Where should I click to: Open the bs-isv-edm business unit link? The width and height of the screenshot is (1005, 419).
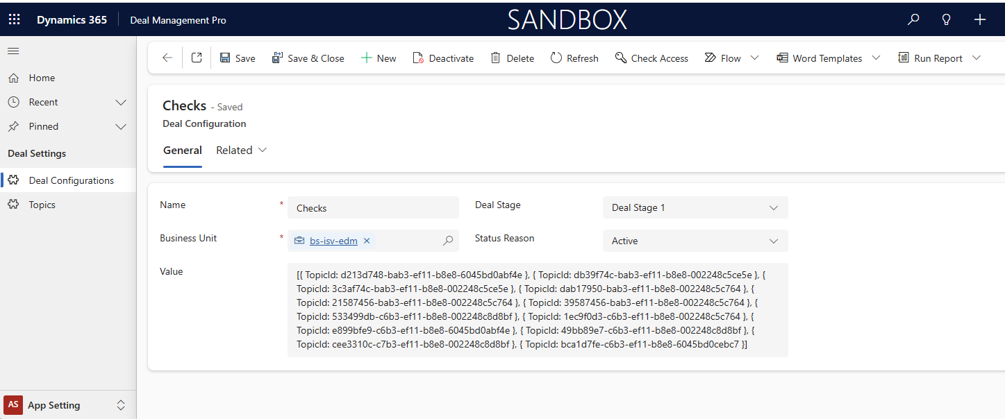[x=333, y=241]
